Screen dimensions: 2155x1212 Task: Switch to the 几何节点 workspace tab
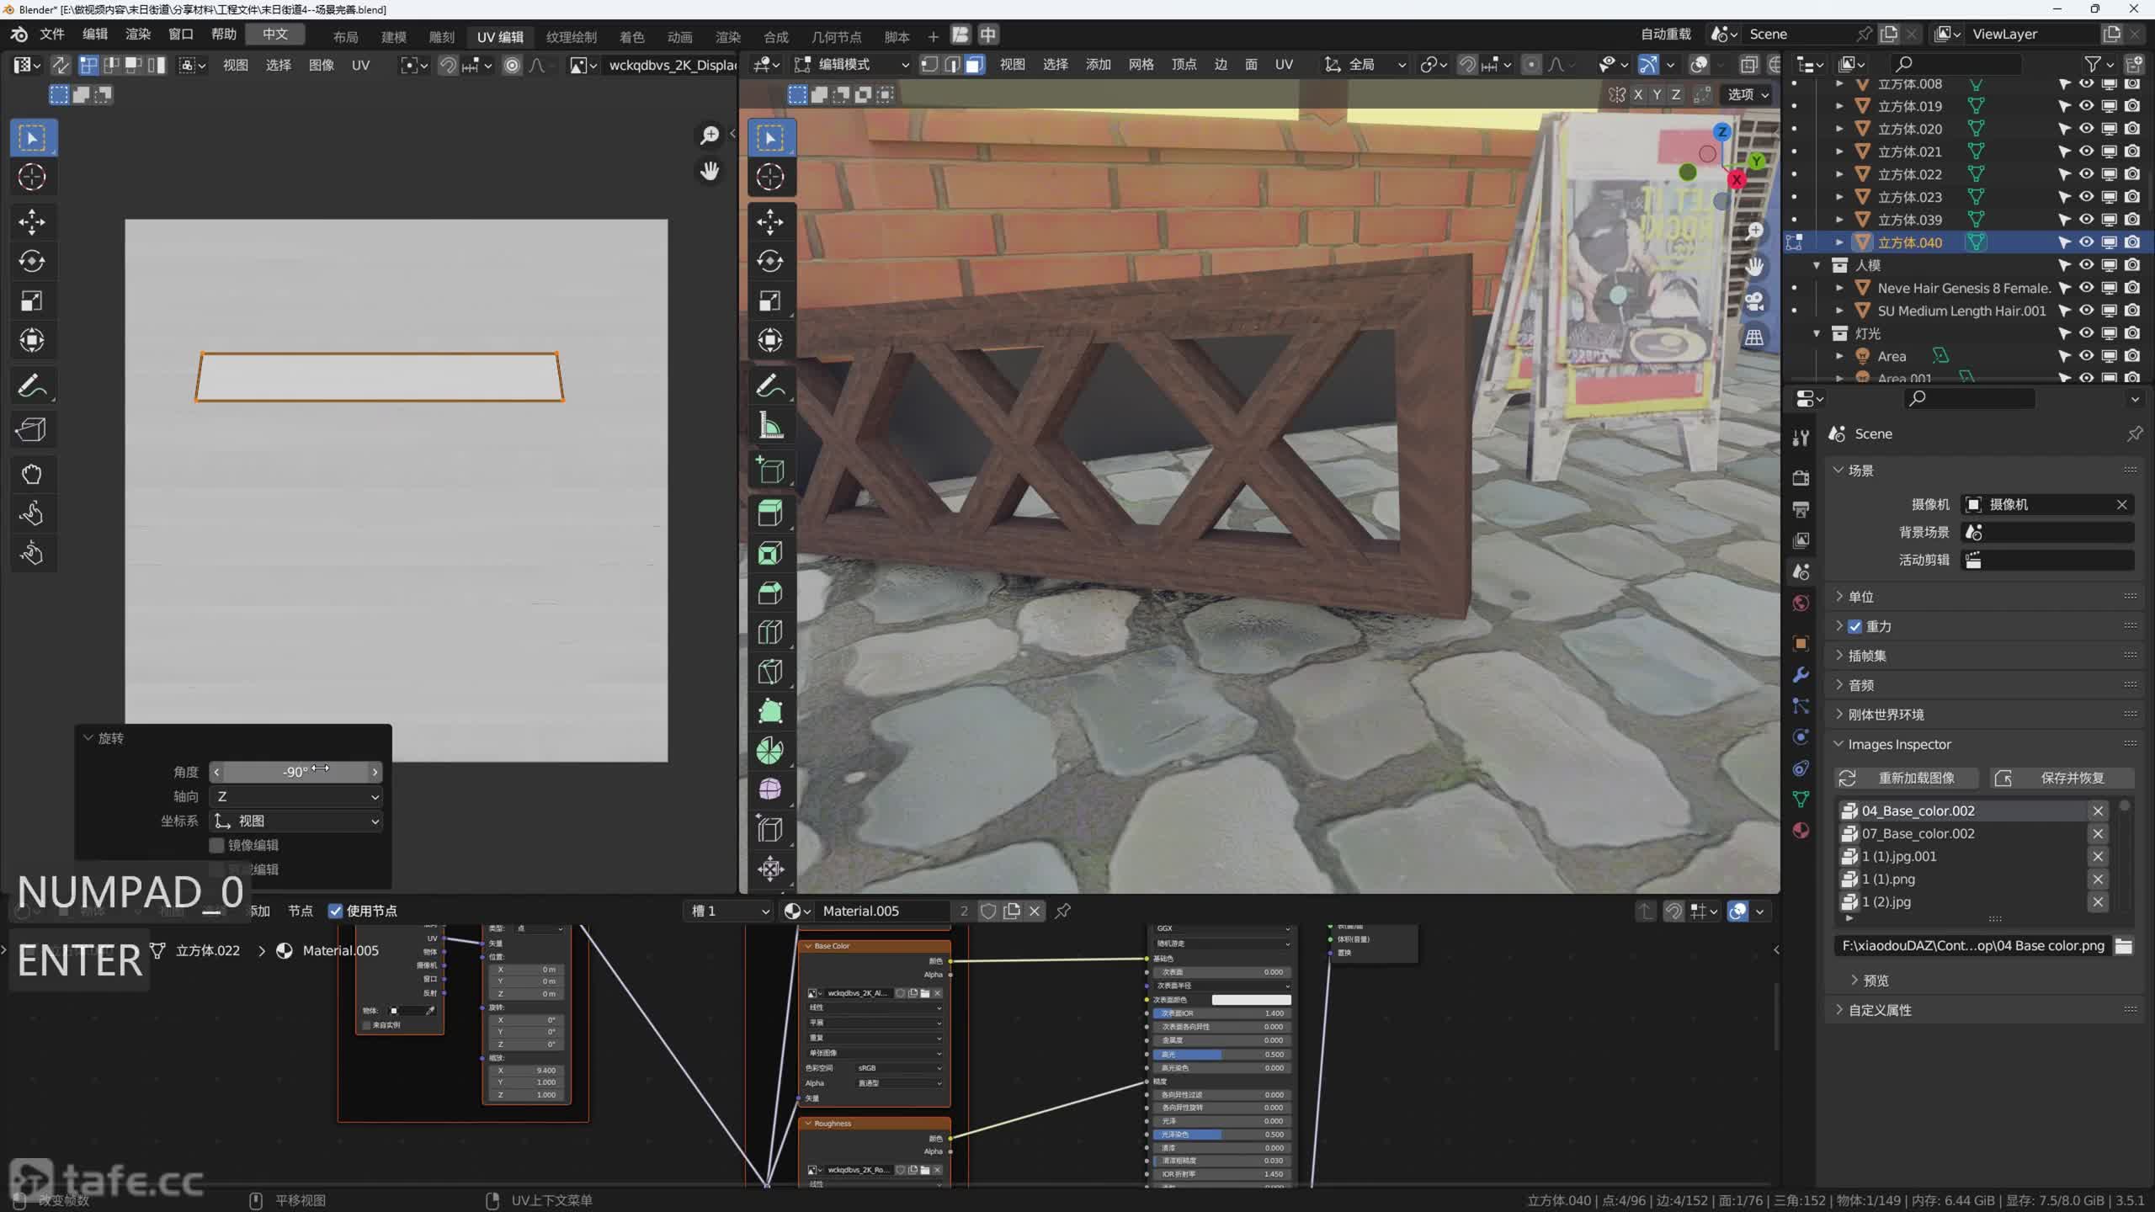coord(836,37)
